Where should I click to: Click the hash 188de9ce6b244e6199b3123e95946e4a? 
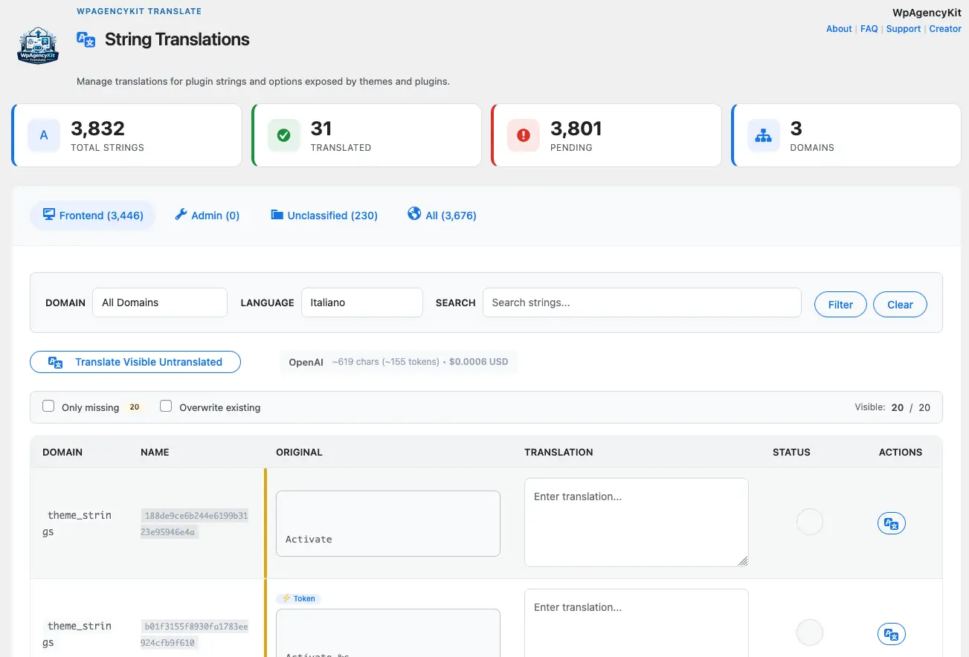196,523
